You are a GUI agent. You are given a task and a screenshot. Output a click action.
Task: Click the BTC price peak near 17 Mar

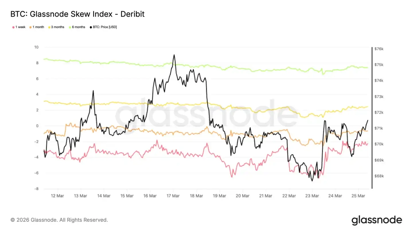pyautogui.click(x=174, y=55)
